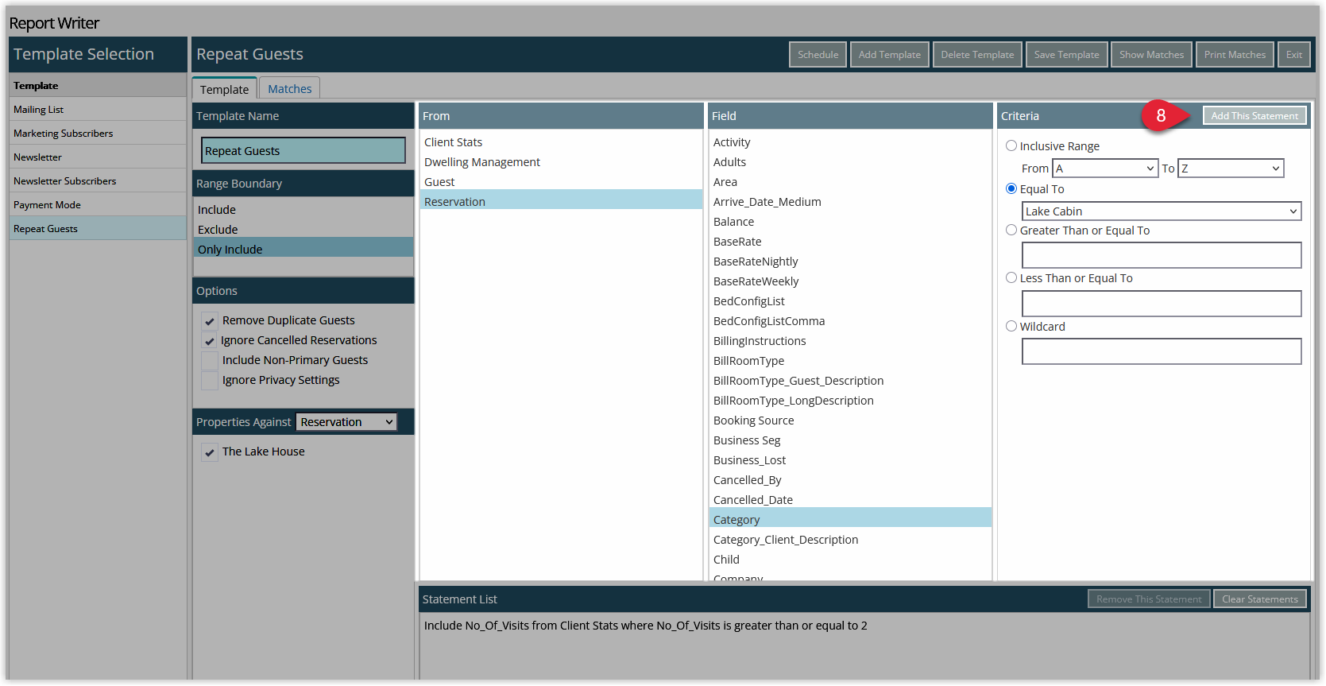The image size is (1326, 686).
Task: Select BedConfigList field
Action: tap(850, 301)
